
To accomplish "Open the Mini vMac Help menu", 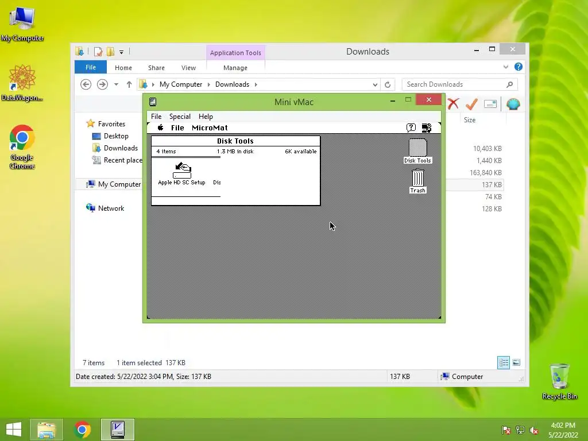I will [x=206, y=116].
